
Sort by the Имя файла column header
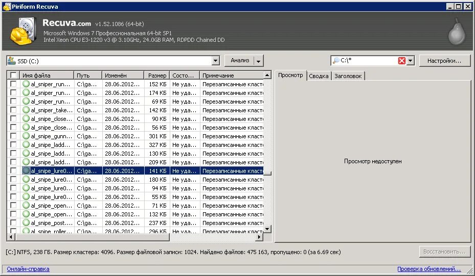pos(47,76)
